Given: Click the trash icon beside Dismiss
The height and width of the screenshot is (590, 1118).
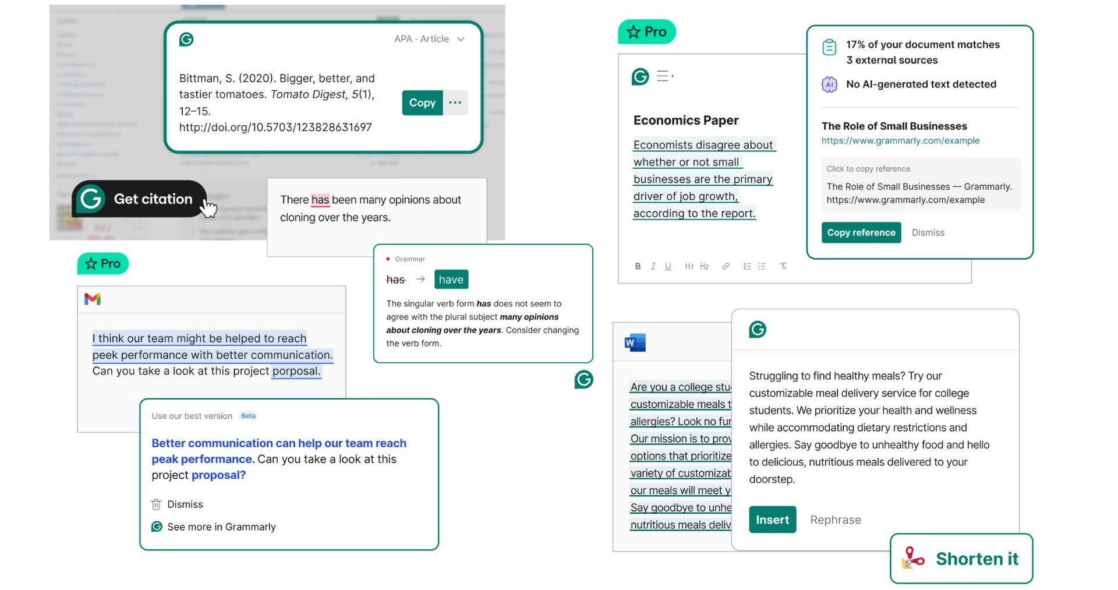Looking at the screenshot, I should (x=156, y=504).
